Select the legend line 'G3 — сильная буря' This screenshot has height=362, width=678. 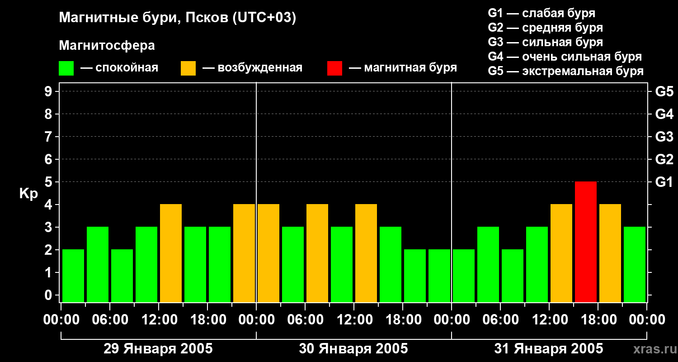(x=546, y=42)
